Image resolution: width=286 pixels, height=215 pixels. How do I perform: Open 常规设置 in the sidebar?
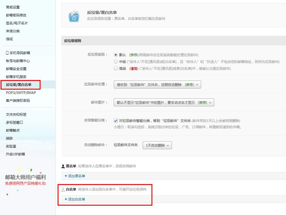13,7
